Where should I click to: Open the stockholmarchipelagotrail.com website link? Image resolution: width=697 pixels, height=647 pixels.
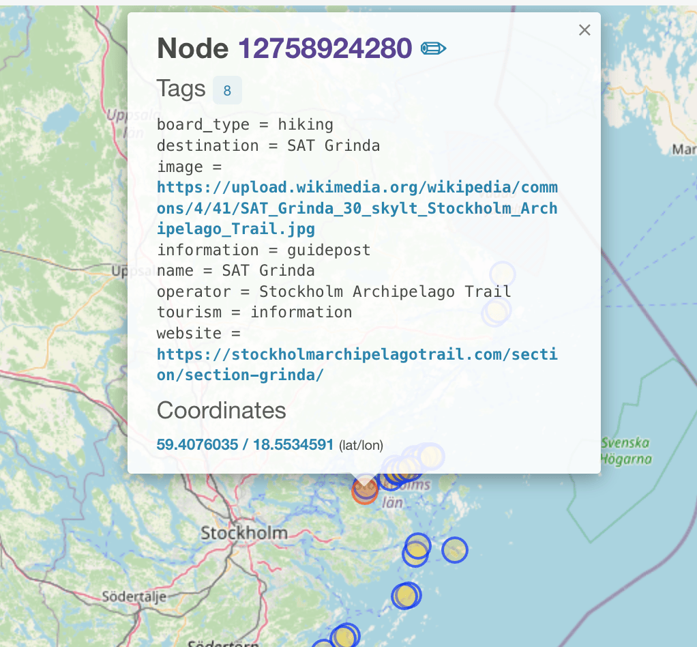pyautogui.click(x=357, y=364)
